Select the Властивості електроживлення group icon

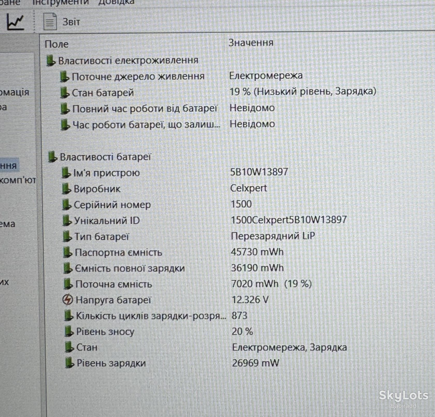pyautogui.click(x=50, y=61)
